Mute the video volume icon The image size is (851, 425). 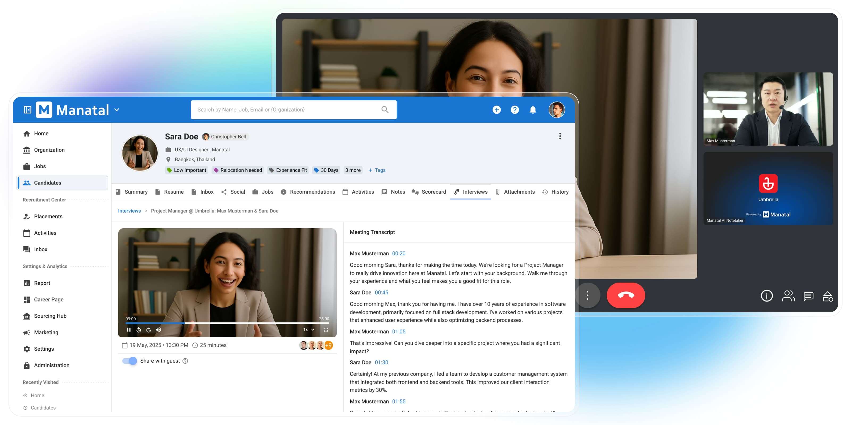pyautogui.click(x=158, y=329)
